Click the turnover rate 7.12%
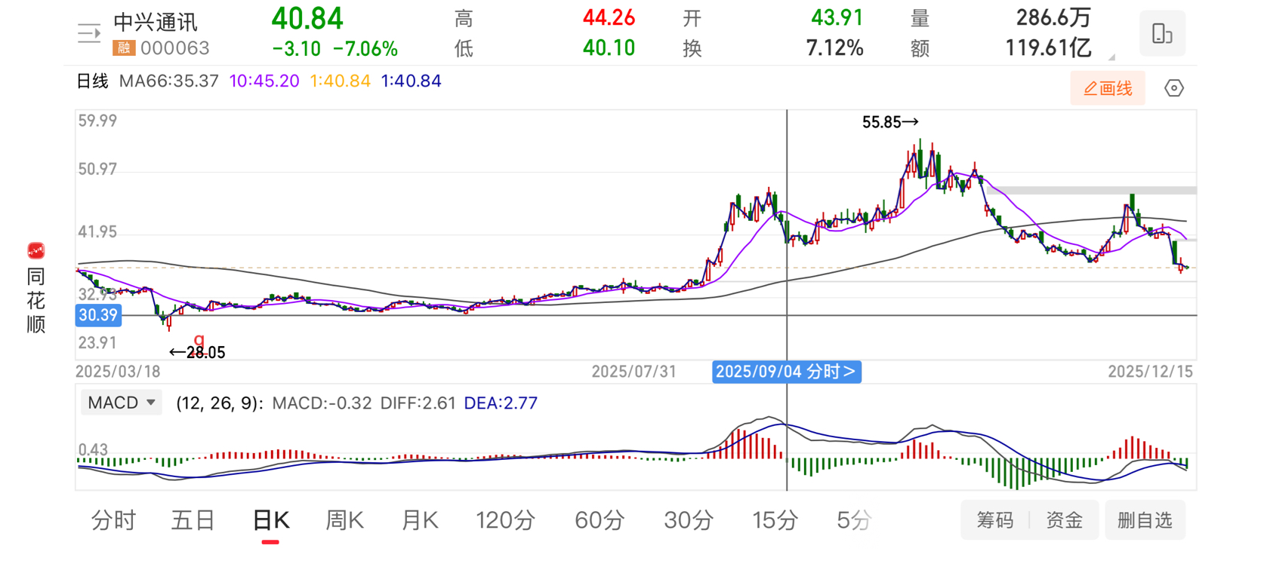The width and height of the screenshot is (1261, 579). [x=834, y=48]
